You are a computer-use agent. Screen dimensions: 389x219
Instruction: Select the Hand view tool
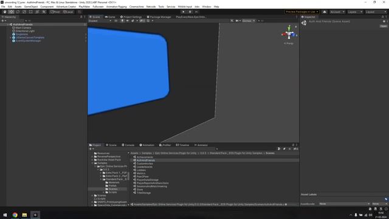point(4,12)
